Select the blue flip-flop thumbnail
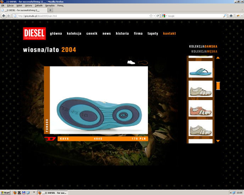This screenshot has width=244, height=195. 200,69
